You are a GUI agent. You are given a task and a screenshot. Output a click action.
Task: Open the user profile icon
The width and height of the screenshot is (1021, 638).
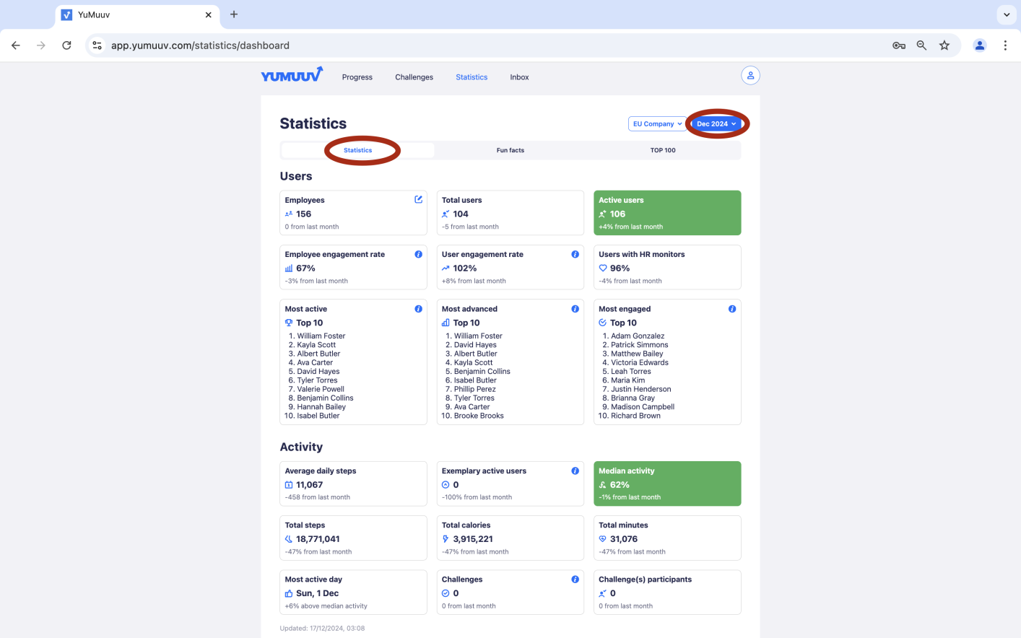[750, 75]
